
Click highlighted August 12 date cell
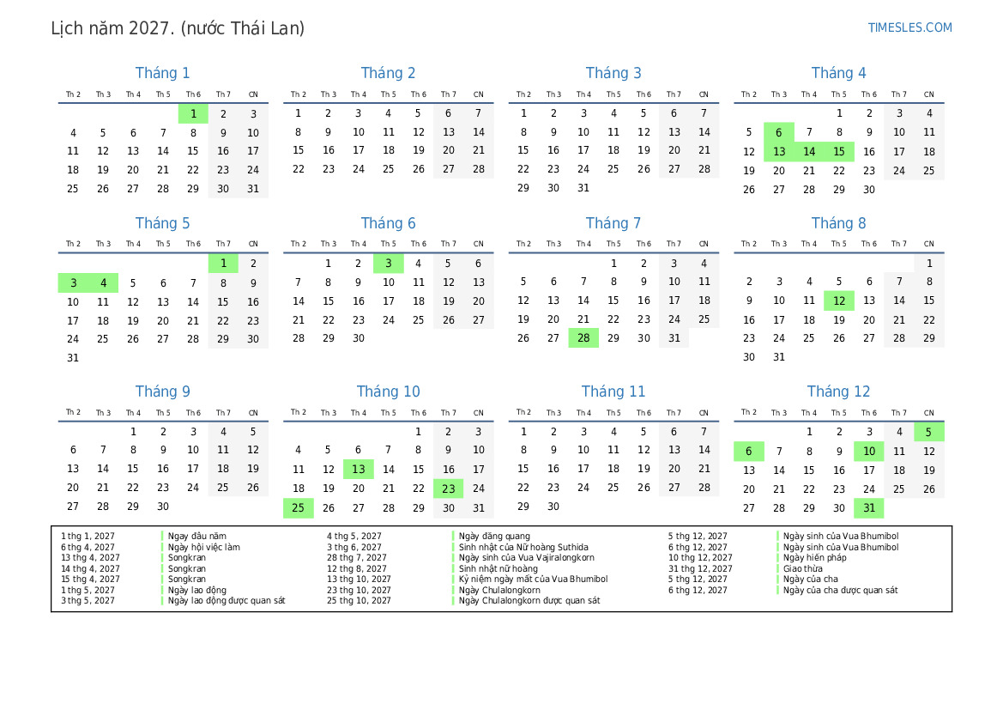pyautogui.click(x=838, y=300)
